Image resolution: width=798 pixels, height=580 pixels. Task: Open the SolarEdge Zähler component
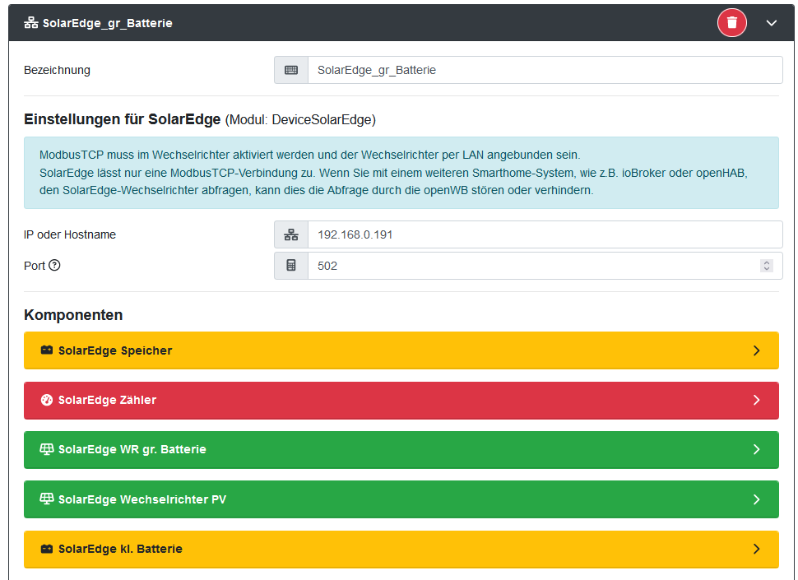click(x=401, y=401)
